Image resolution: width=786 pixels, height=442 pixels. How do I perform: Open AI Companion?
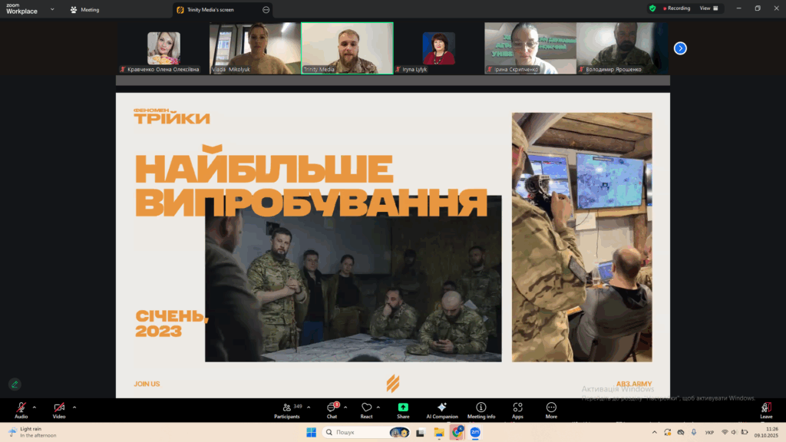point(441,408)
